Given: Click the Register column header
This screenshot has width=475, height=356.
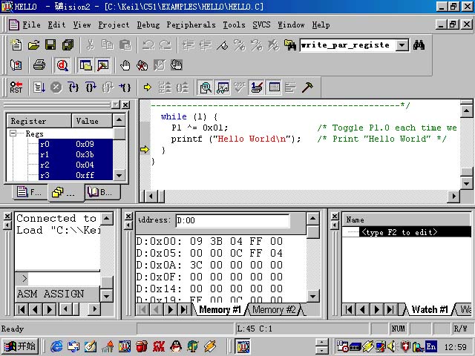Looking at the screenshot, I should pos(39,121).
